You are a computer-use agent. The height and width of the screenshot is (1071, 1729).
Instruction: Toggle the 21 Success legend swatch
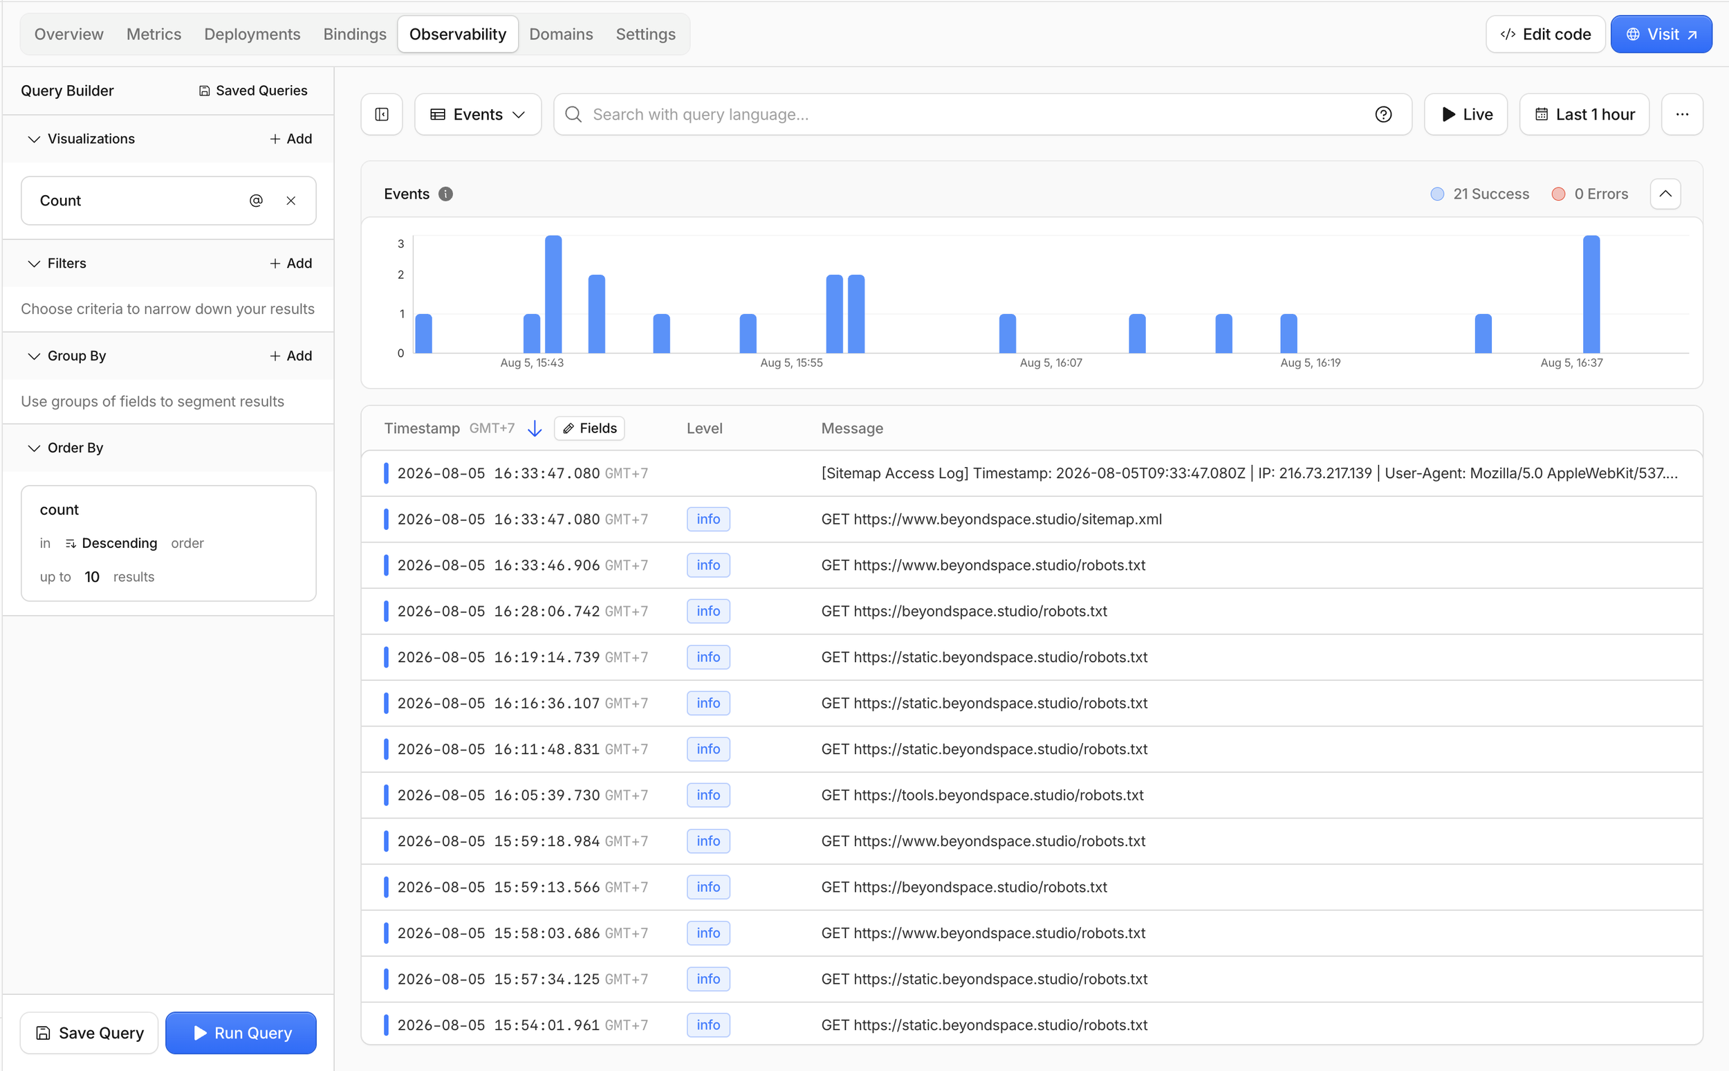point(1436,194)
